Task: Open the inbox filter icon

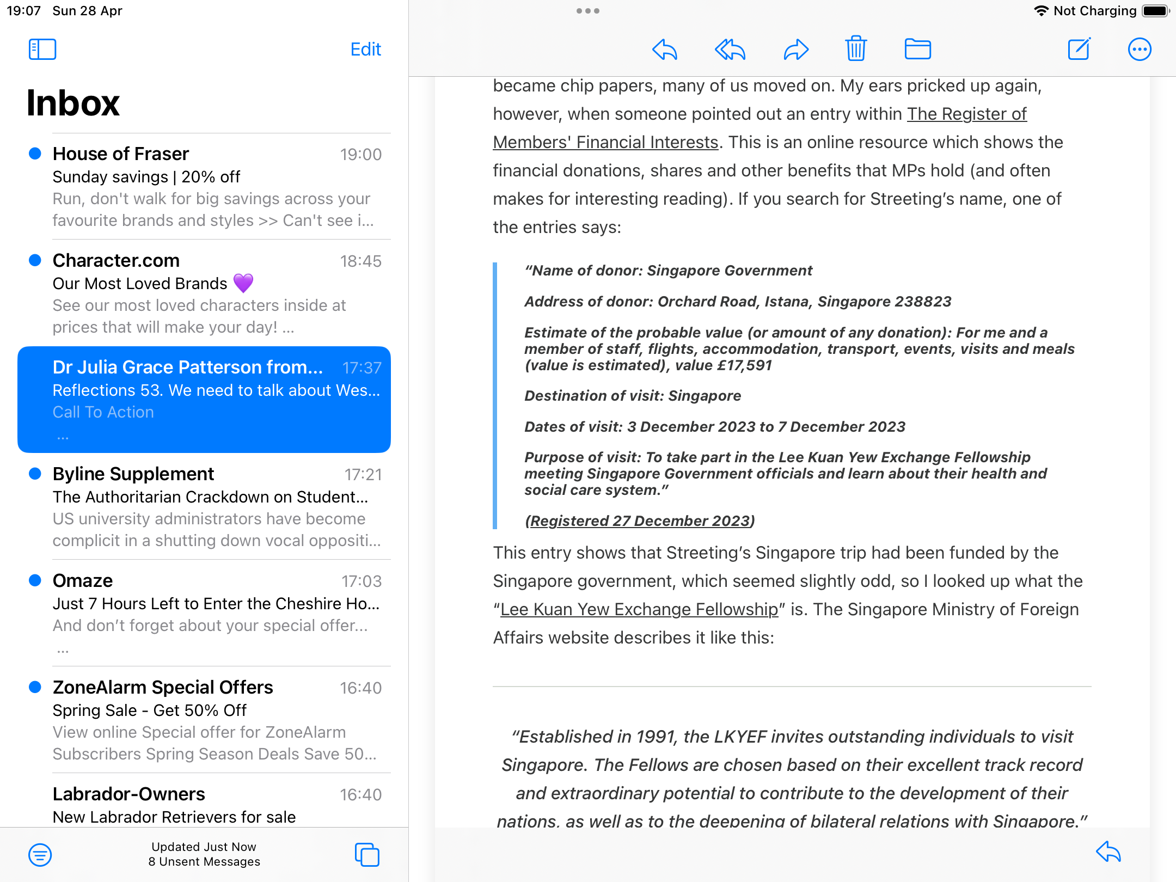Action: (40, 855)
